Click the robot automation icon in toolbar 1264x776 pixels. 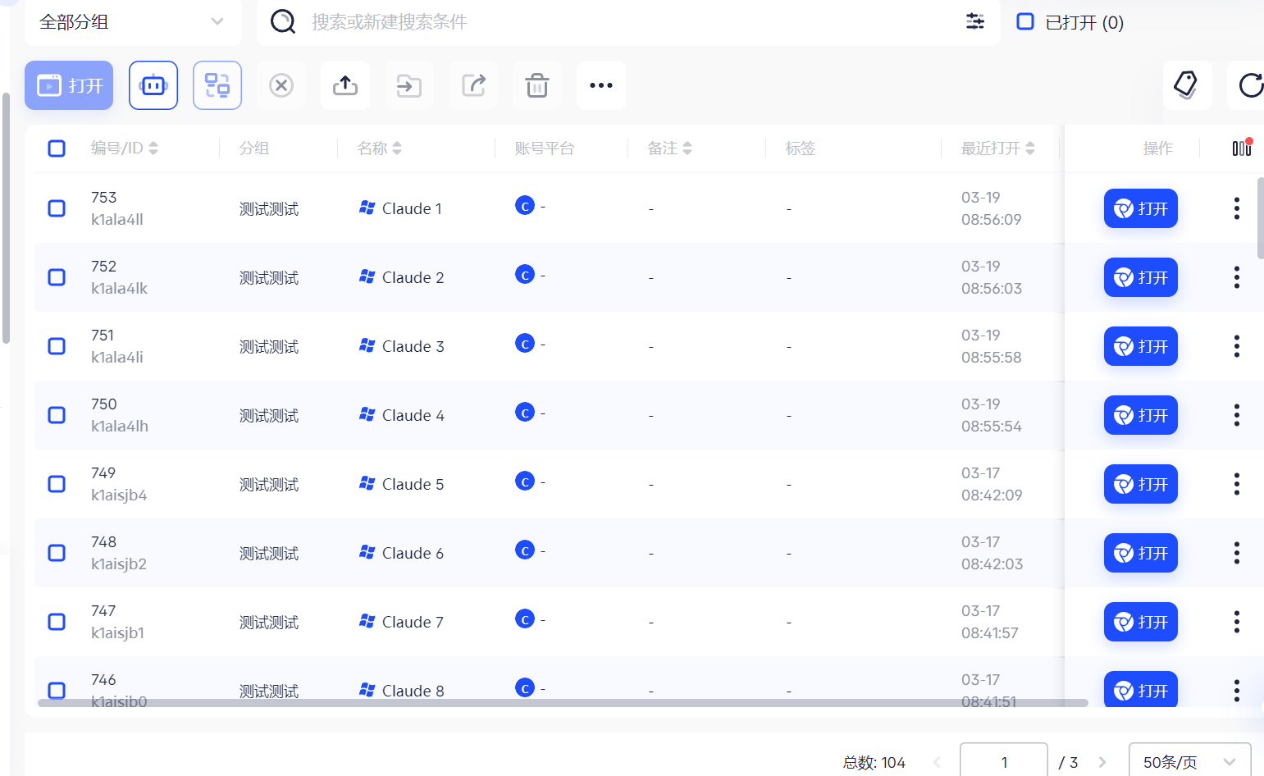(x=153, y=85)
